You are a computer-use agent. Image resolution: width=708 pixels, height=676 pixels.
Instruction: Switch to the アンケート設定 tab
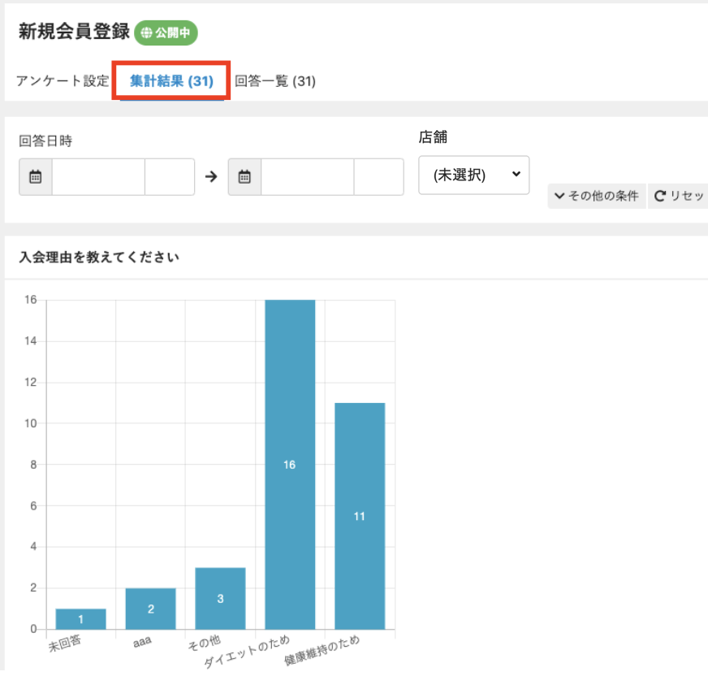point(62,81)
